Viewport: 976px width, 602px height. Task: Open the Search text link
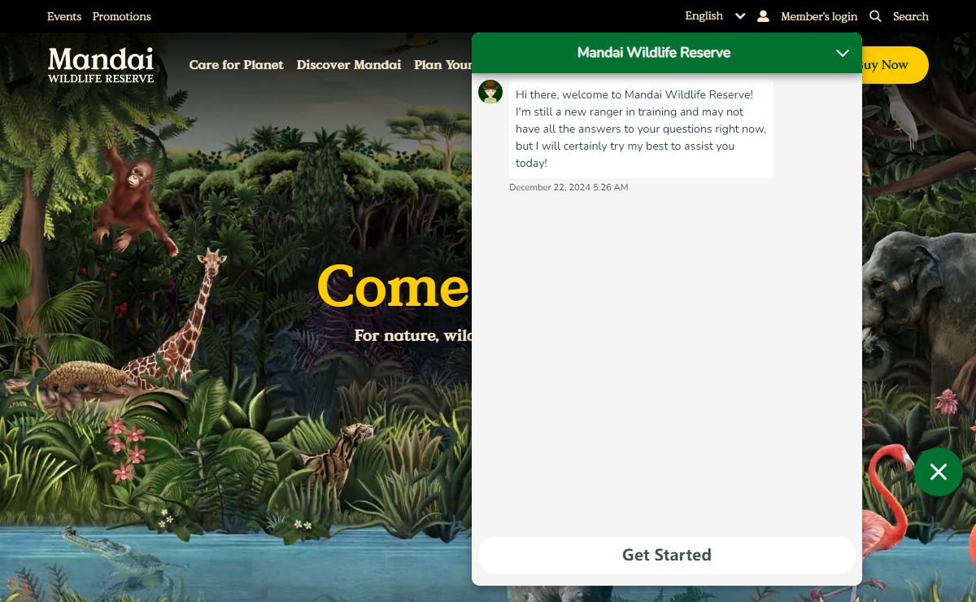coord(911,16)
